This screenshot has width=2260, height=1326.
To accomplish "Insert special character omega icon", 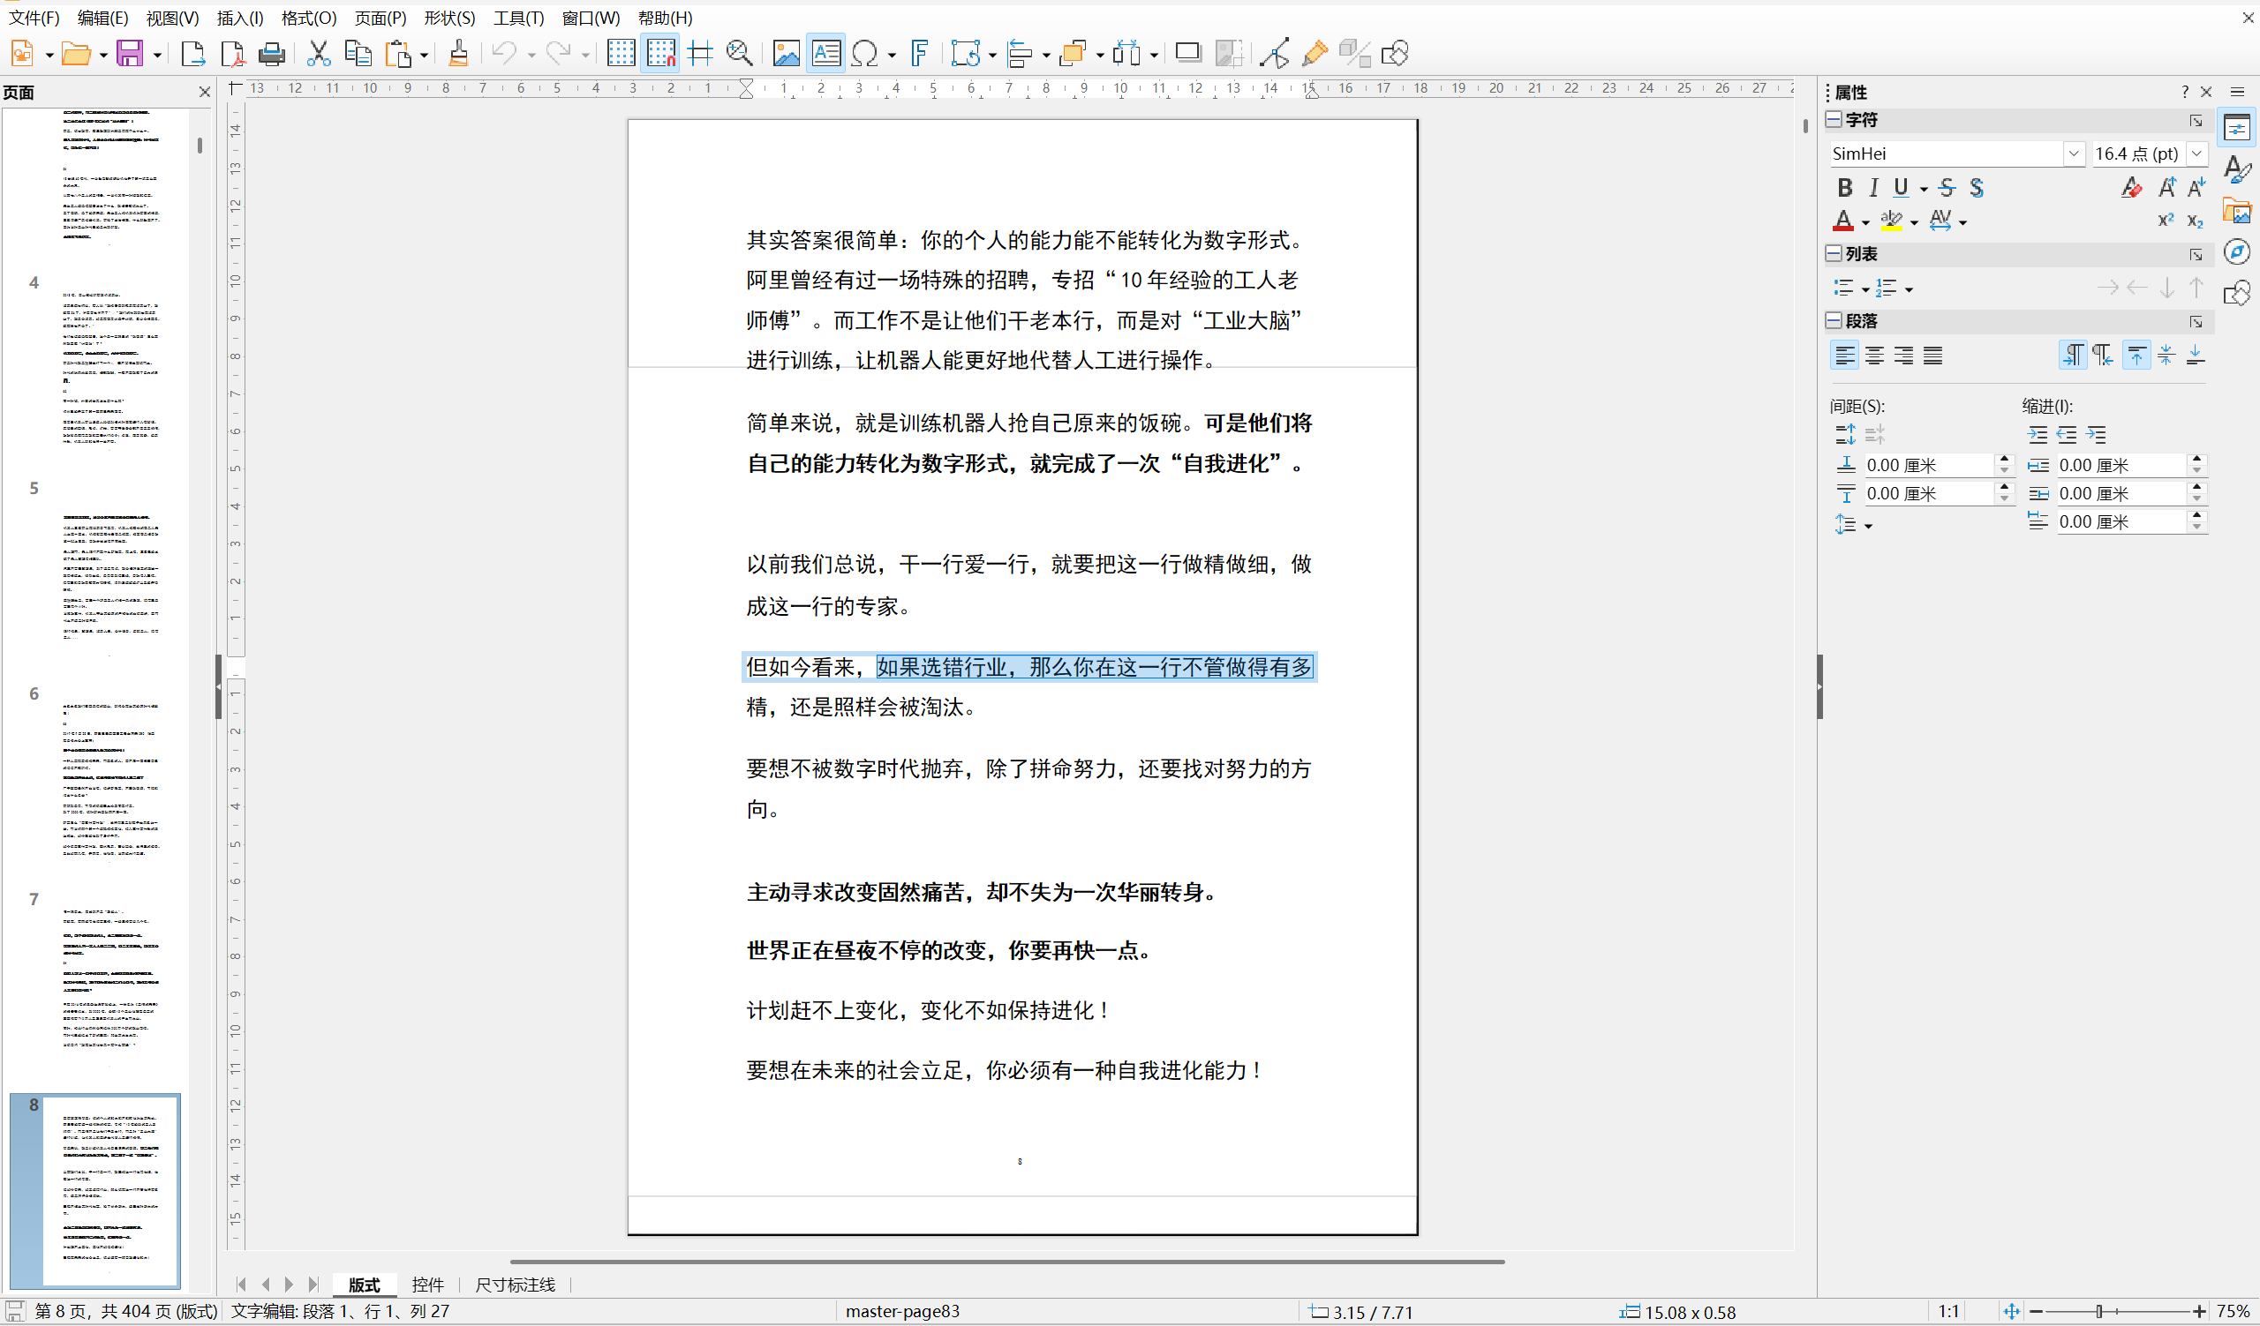I will click(x=864, y=54).
